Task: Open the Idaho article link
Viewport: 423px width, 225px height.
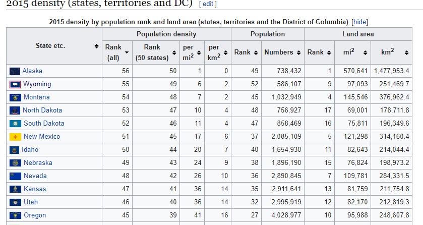Action: coord(30,150)
